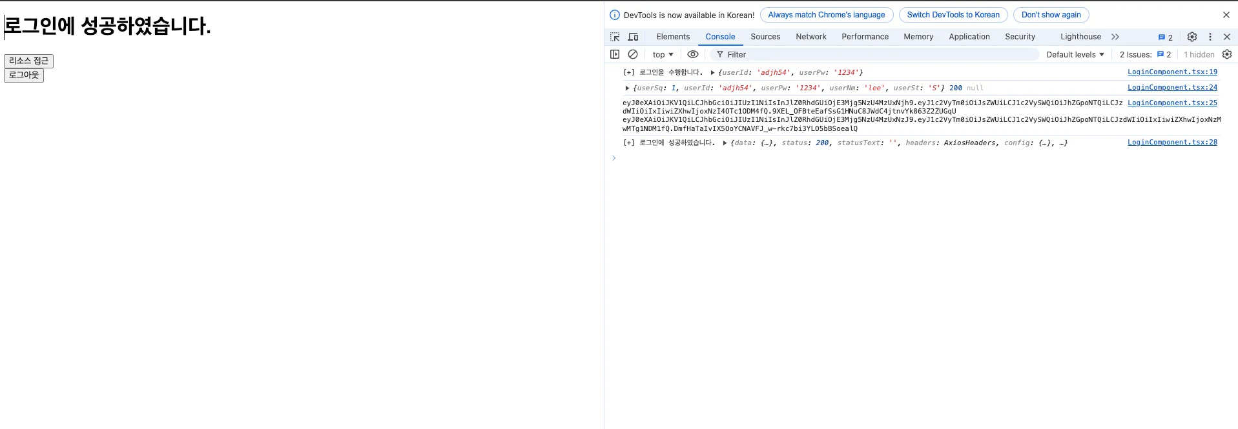Open console settings gear icon
Viewport: 1238px width, 429px height.
1227,54
